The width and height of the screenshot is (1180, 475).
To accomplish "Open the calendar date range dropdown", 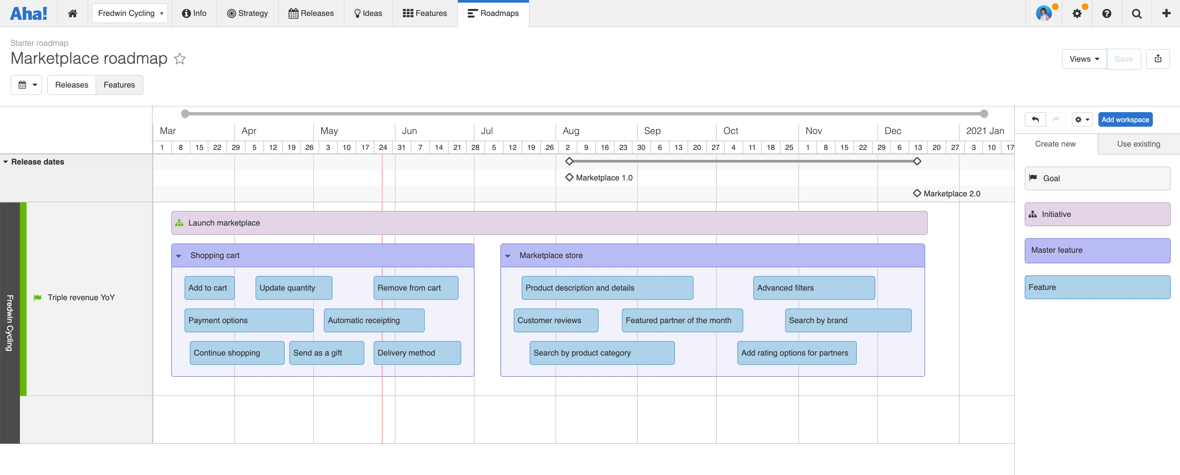I will point(27,85).
